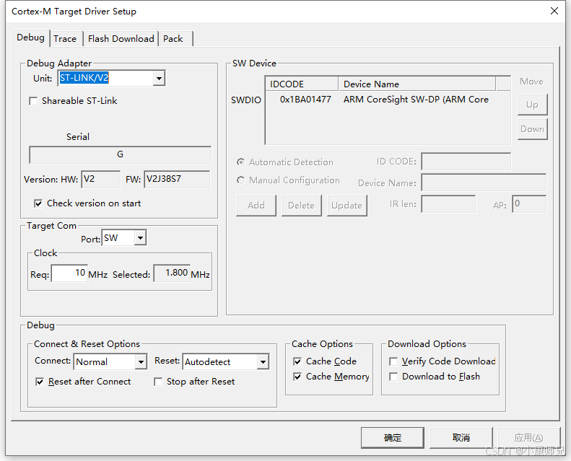Toggle the Shareable ST-Link checkbox

33,101
